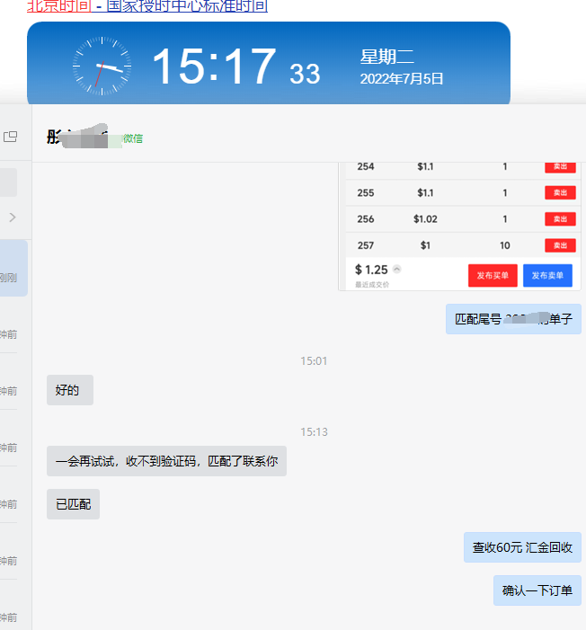
Task: Click the blue 发布卖单 button
Action: [547, 276]
